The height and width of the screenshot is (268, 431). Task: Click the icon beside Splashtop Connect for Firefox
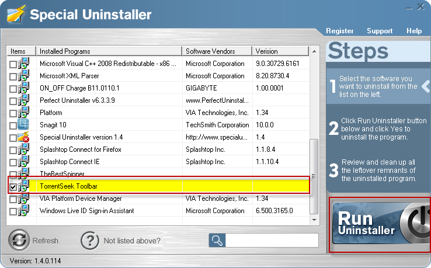[x=23, y=149]
